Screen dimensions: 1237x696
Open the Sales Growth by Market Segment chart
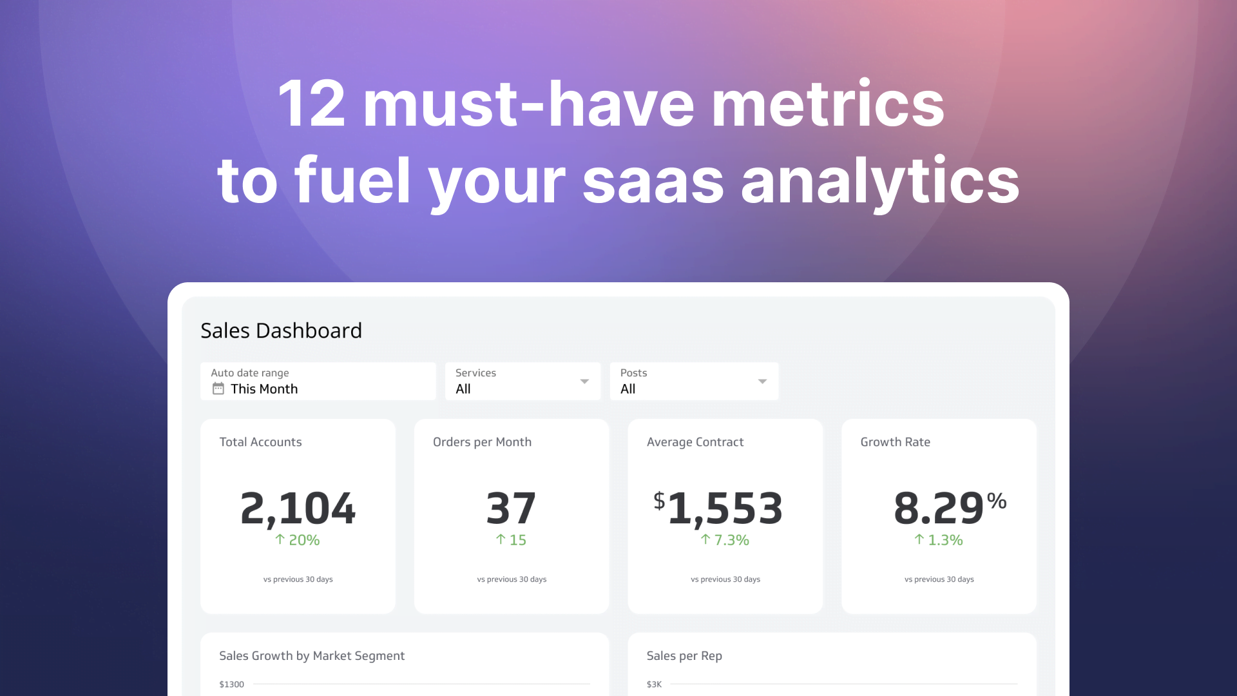312,656
